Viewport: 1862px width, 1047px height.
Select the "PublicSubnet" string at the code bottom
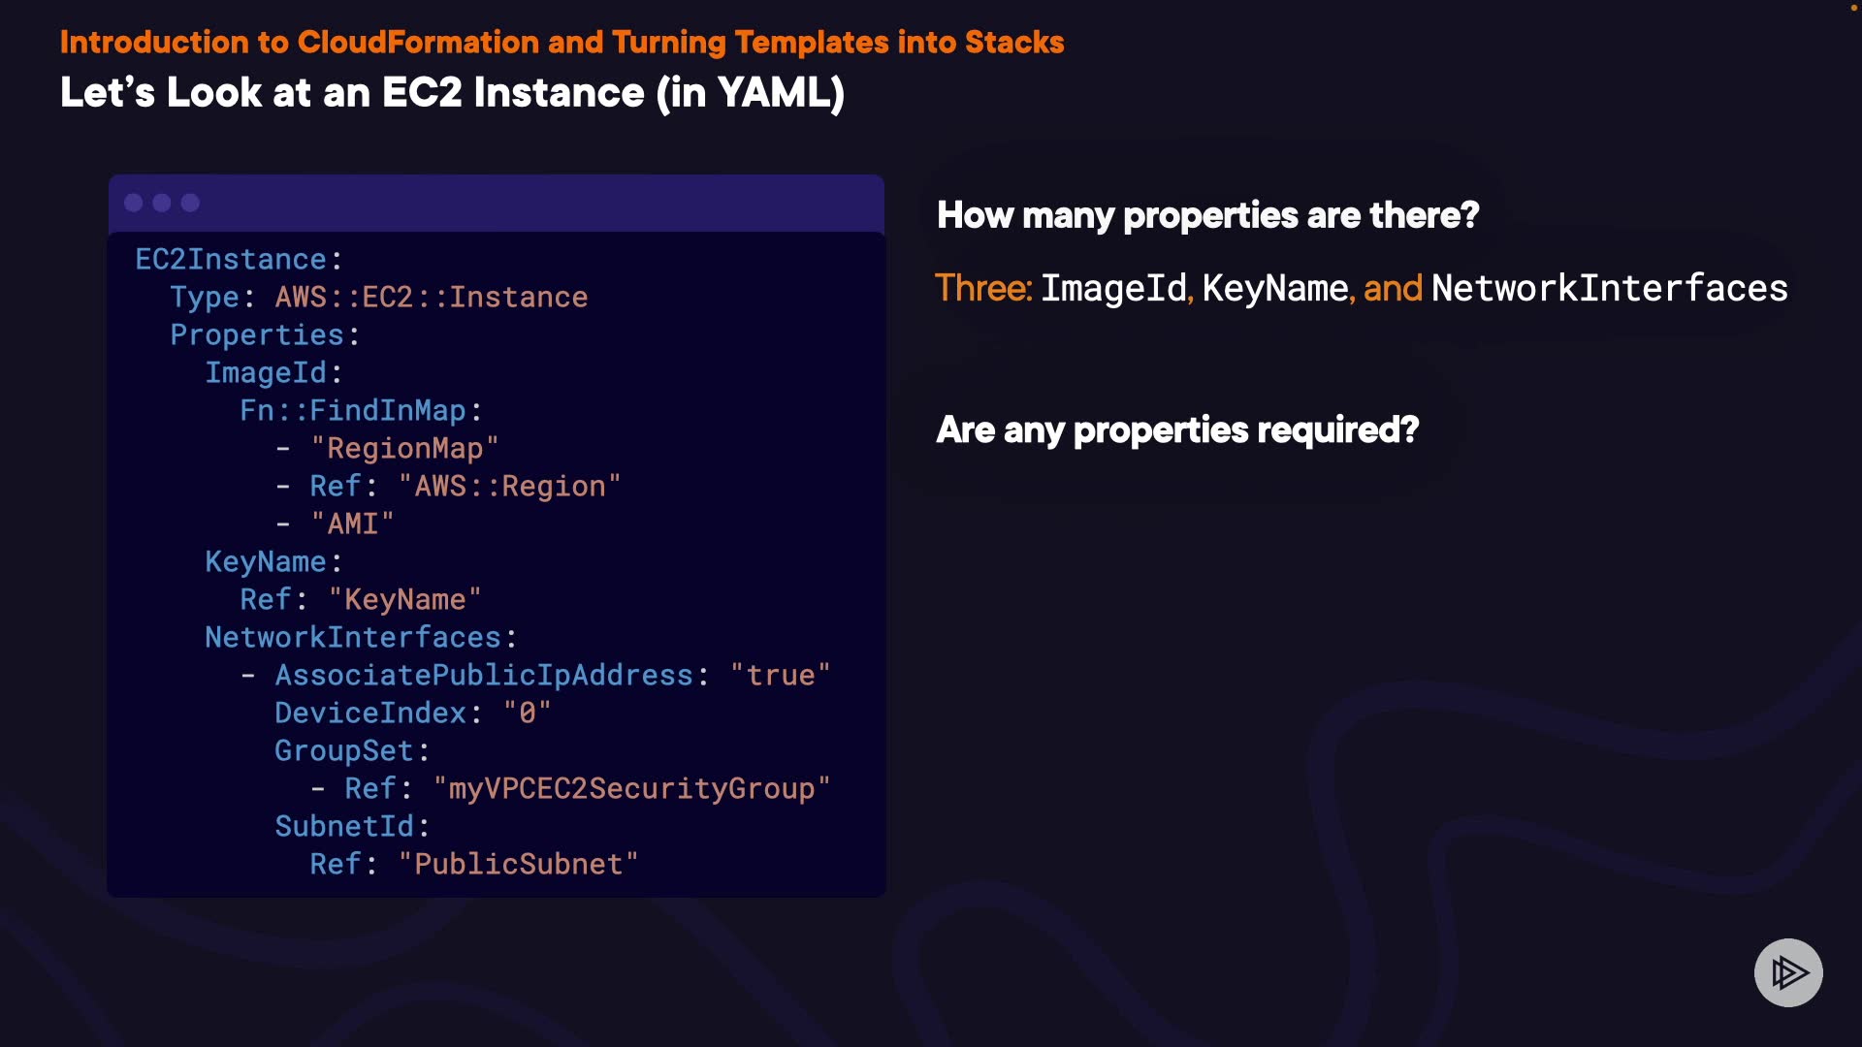pyautogui.click(x=519, y=865)
